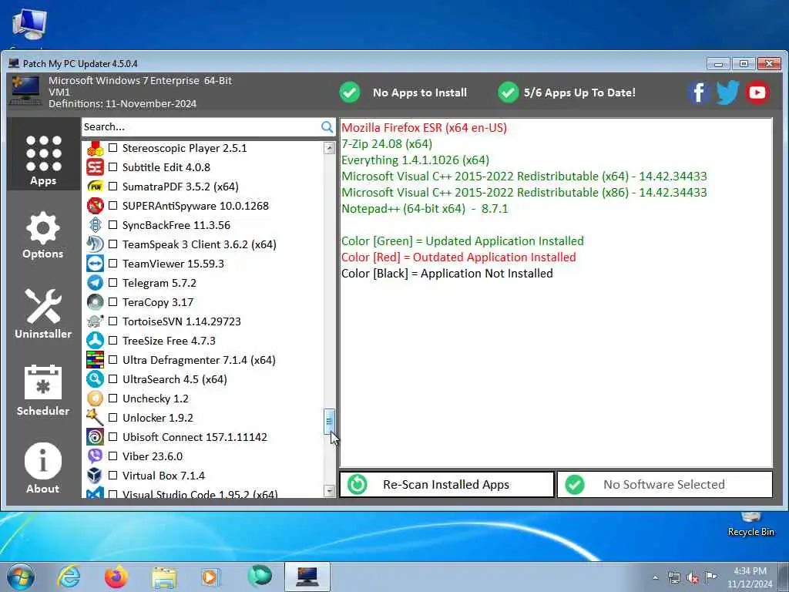Click into the Search apps field
This screenshot has height=592, width=789.
pos(201,127)
